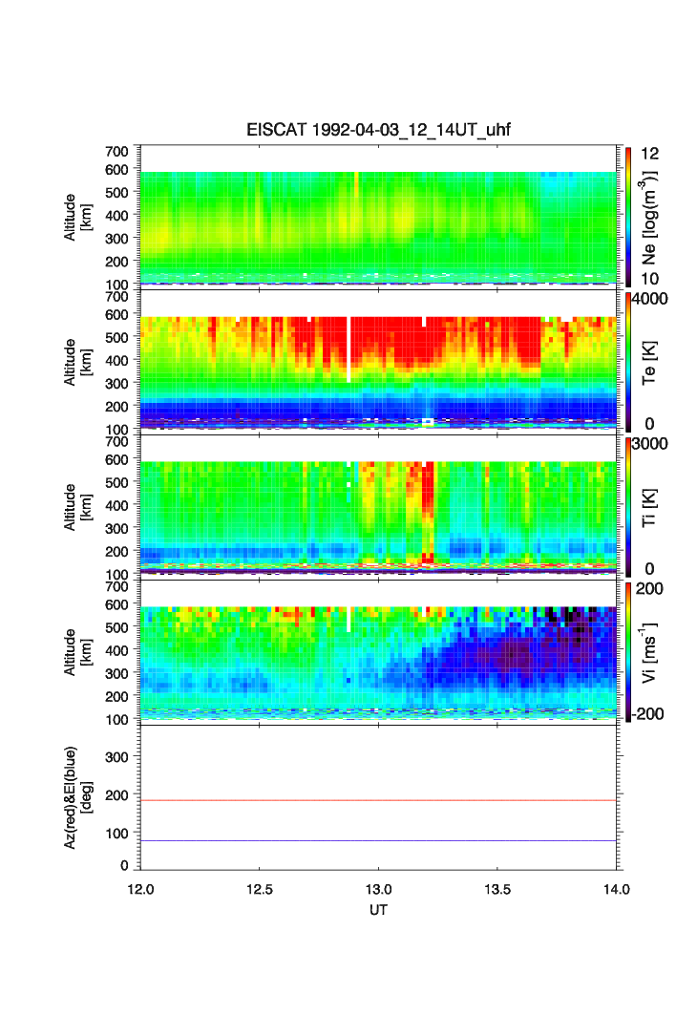
Task: Click the 12.5 x-axis tick label
Action: [259, 889]
